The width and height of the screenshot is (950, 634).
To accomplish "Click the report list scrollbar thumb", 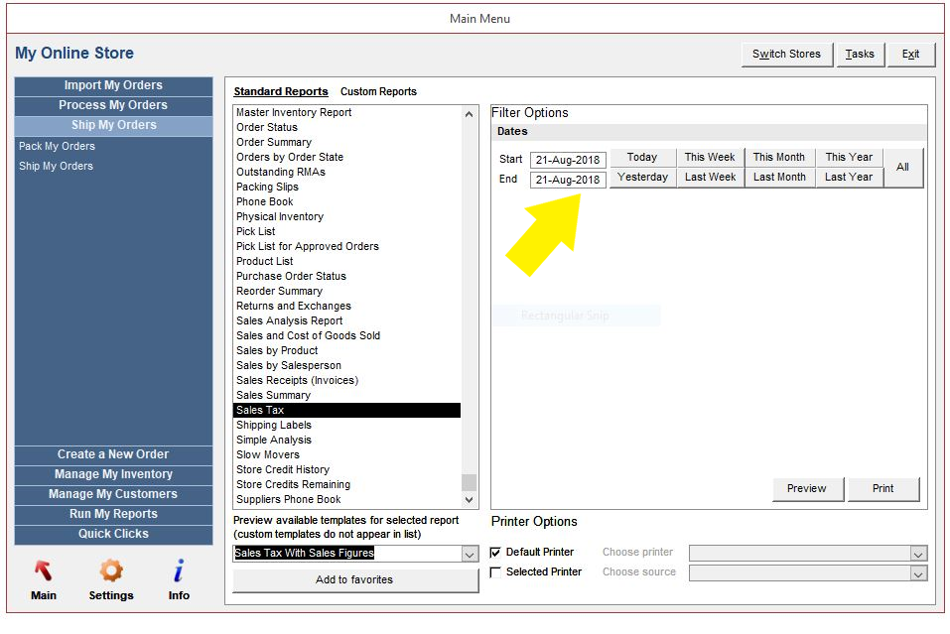I will click(x=469, y=482).
